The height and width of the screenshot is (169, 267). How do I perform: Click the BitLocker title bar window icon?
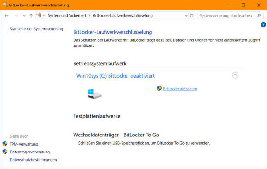pyautogui.click(x=5, y=5)
